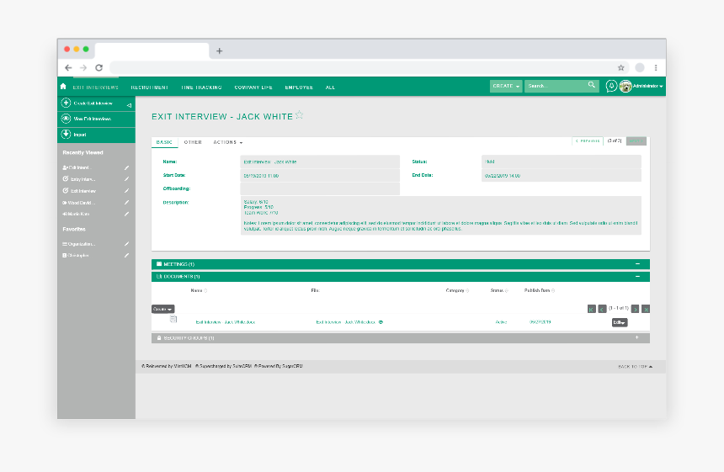Click the Home icon in navigation bar
This screenshot has width=724, height=472.
[63, 86]
